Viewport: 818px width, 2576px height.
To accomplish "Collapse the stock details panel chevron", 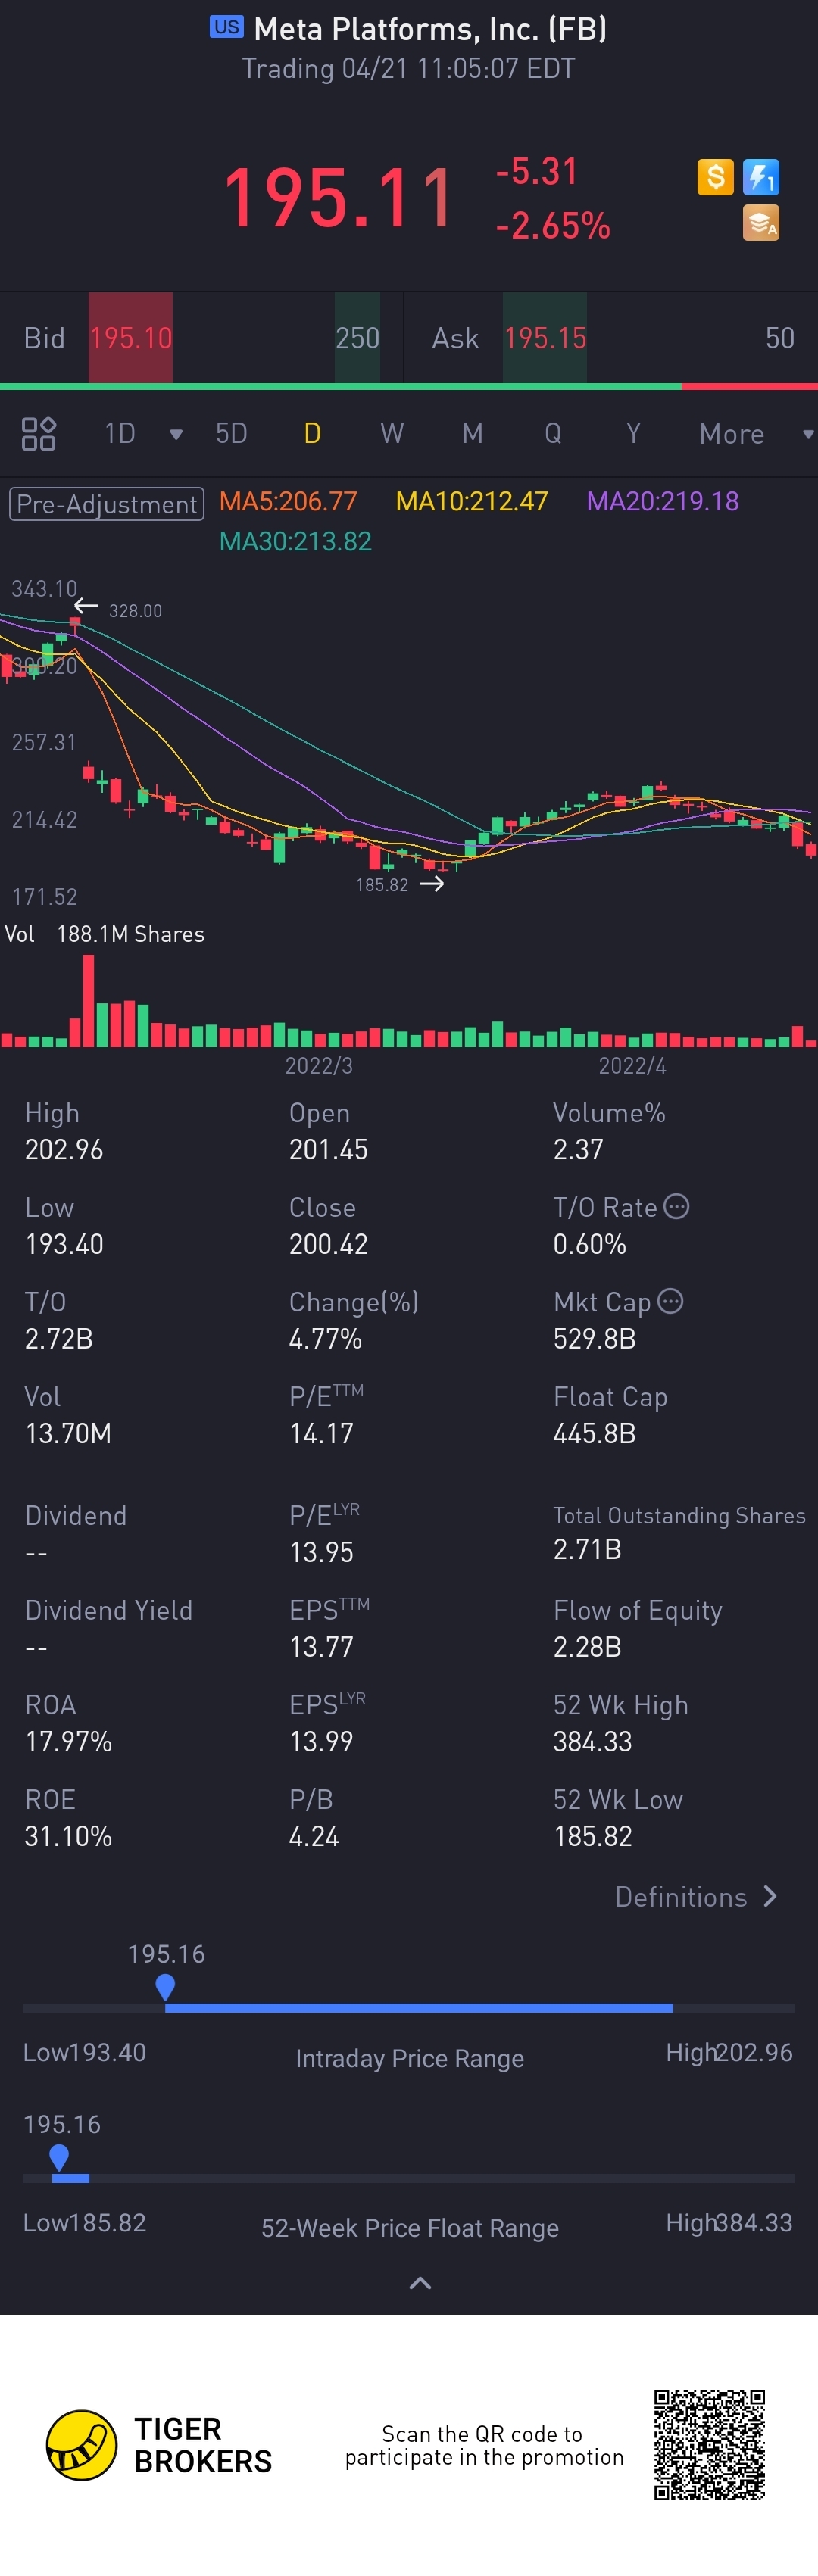I will point(420,2282).
